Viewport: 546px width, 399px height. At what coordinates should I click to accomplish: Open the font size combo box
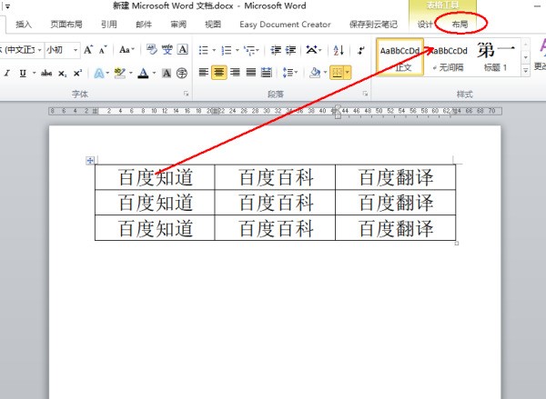pos(62,50)
